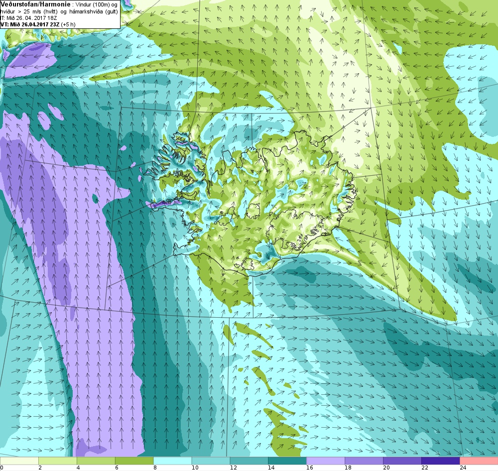The width and height of the screenshot is (498, 471).
Task: Click the legend scale label "2"
Action: click(x=40, y=468)
